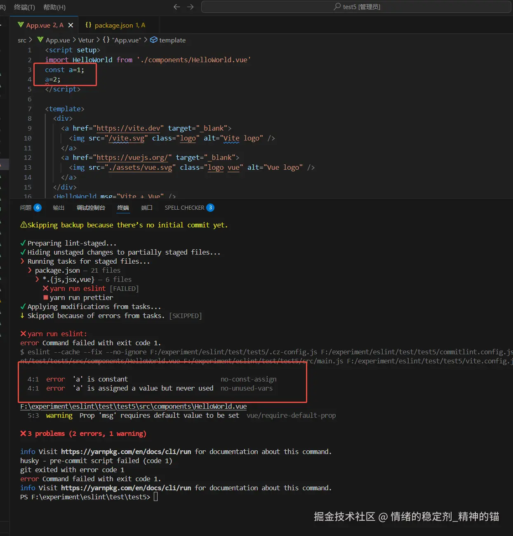513x536 pixels.
Task: Click the '3 problems (2 errors, 1 warning)' line
Action: point(83,433)
